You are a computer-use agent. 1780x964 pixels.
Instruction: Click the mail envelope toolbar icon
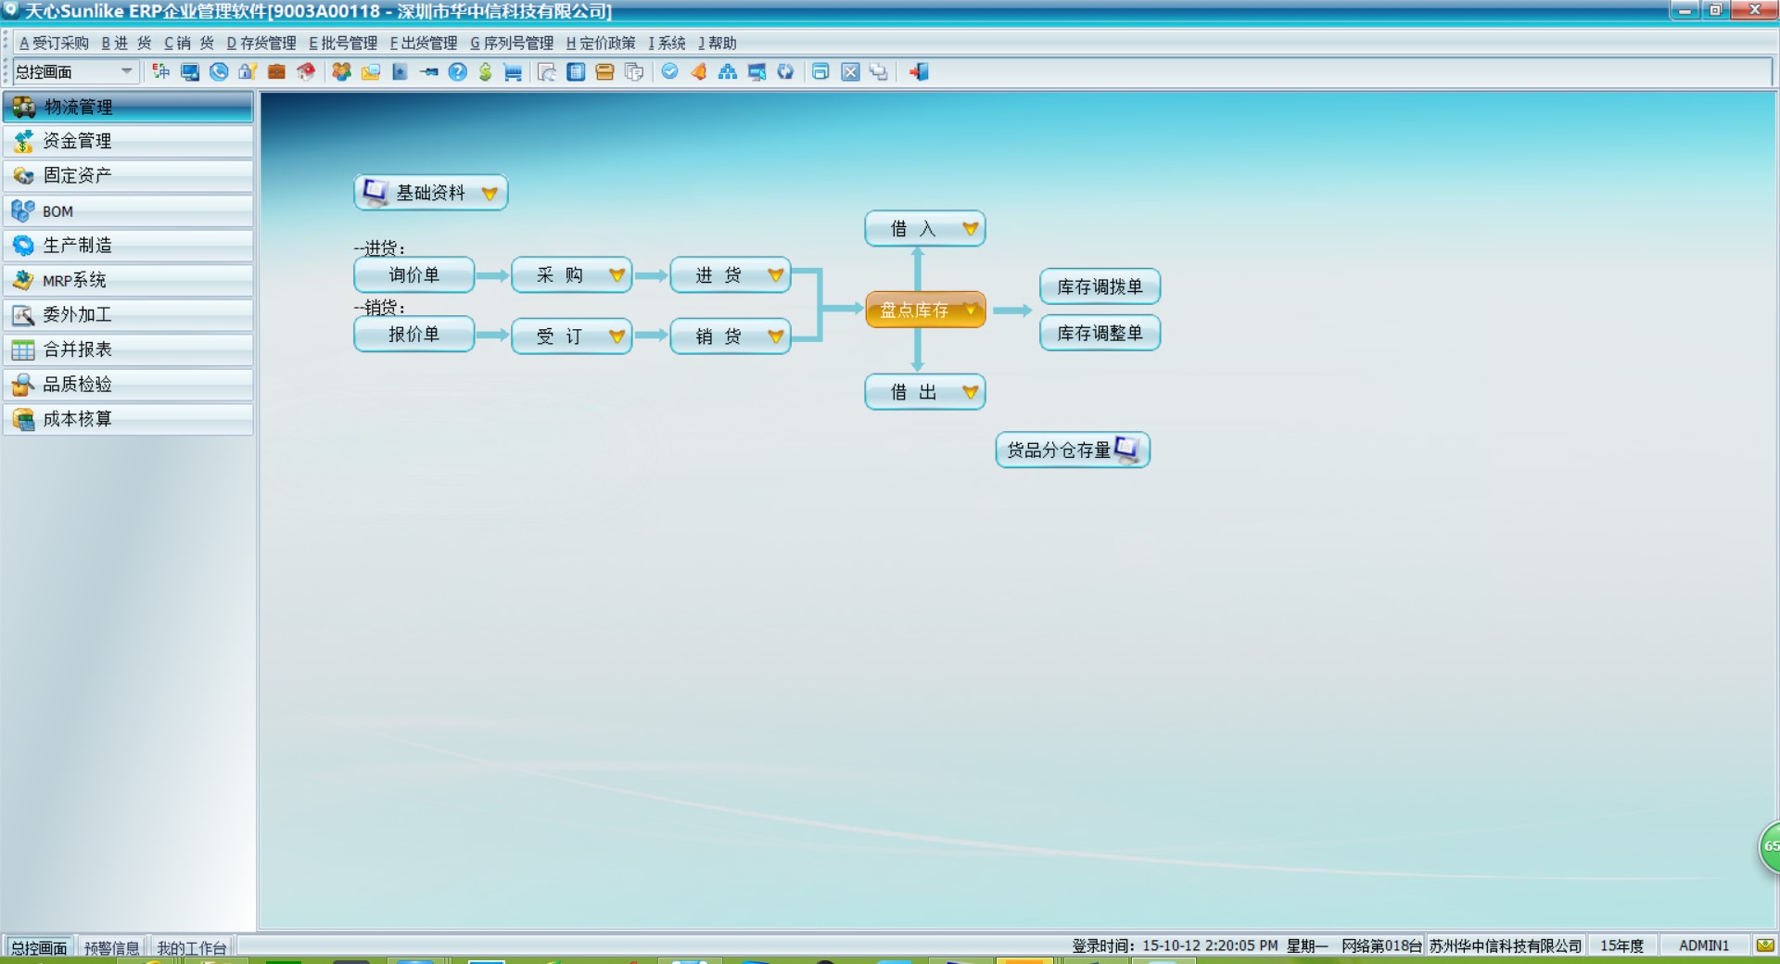(x=371, y=71)
